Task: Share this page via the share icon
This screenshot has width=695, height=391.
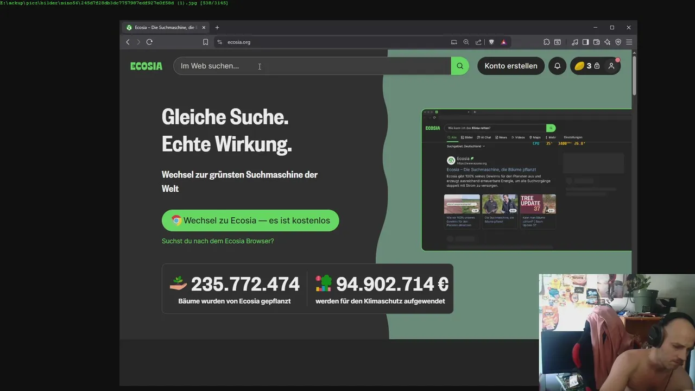Action: (478, 42)
